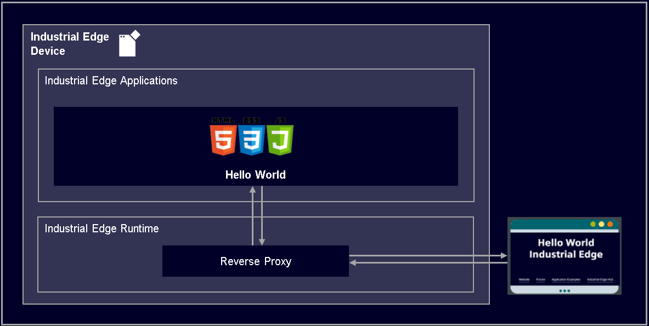Click the orange dot in browser mockup
Image resolution: width=649 pixels, height=326 pixels.
click(610, 224)
